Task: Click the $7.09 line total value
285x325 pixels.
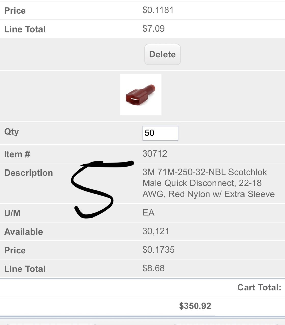Action: [154, 28]
